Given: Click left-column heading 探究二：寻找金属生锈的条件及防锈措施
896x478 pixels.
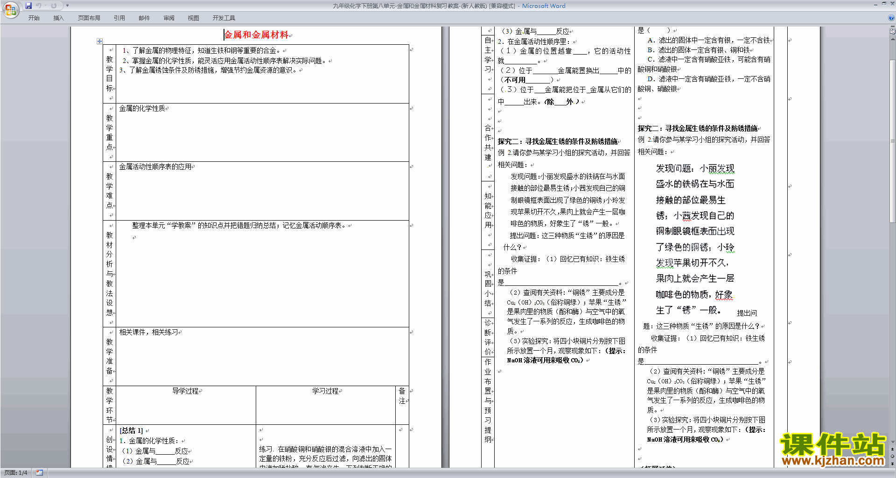Looking at the screenshot, I should coord(557,141).
